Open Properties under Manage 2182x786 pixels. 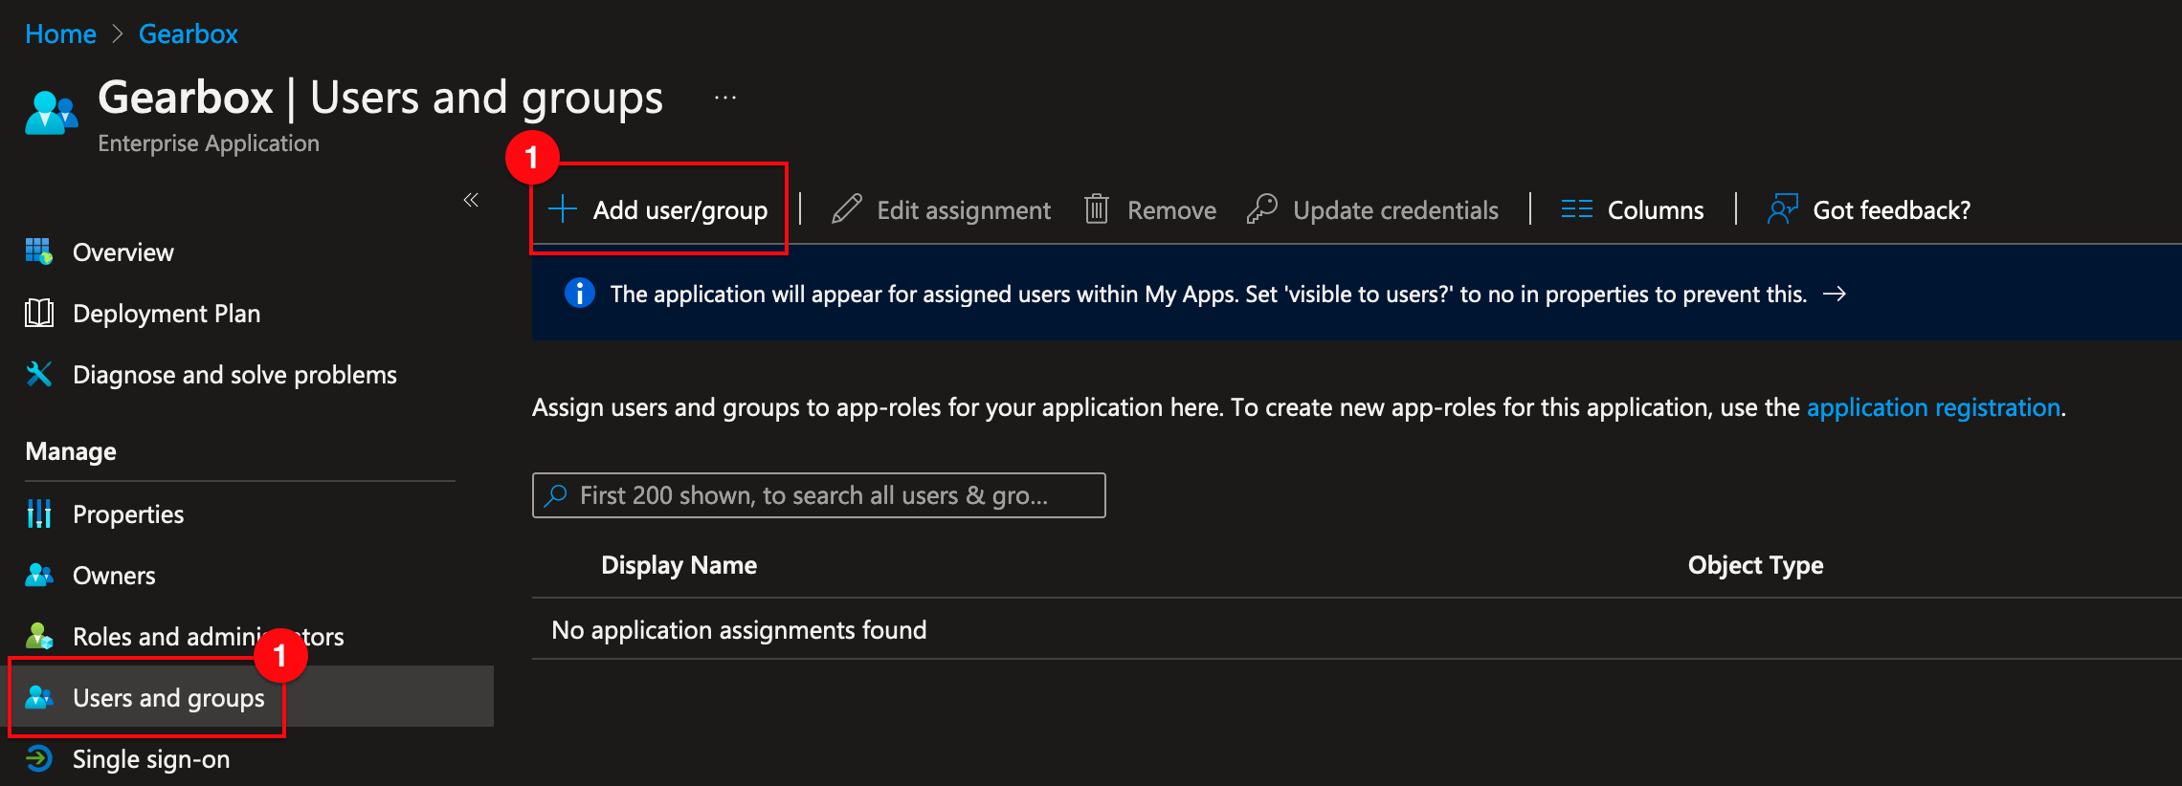(x=128, y=514)
